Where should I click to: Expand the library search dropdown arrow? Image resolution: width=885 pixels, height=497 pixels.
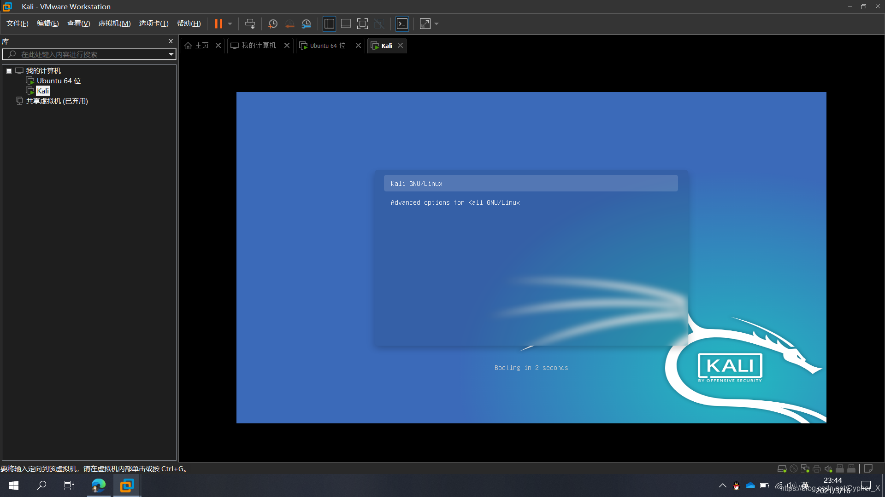171,54
